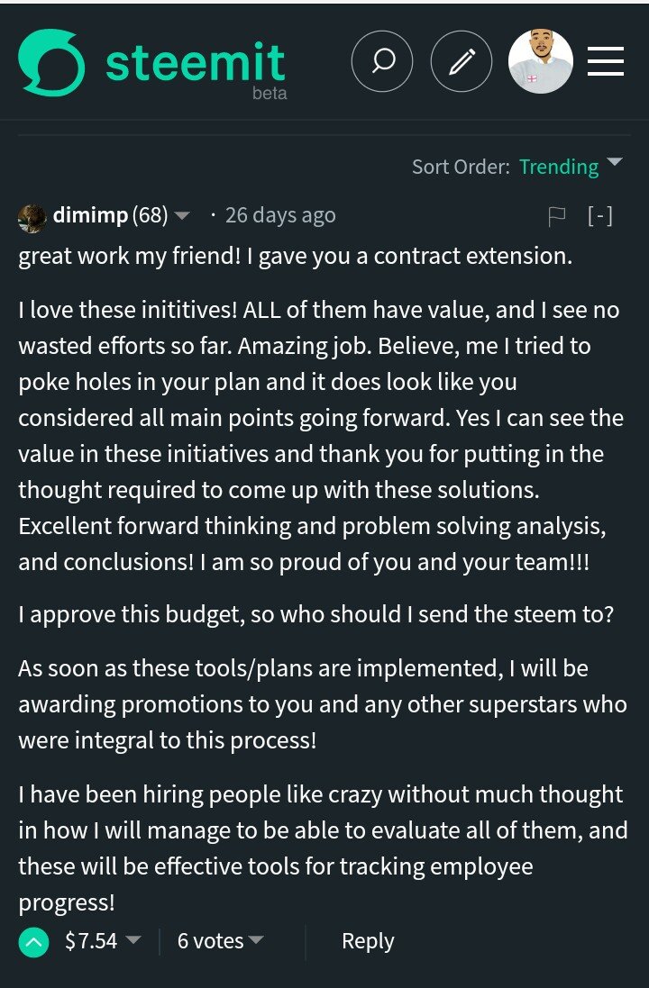
Task: Click the Steemit speech-bubble logo icon
Action: pos(51,62)
